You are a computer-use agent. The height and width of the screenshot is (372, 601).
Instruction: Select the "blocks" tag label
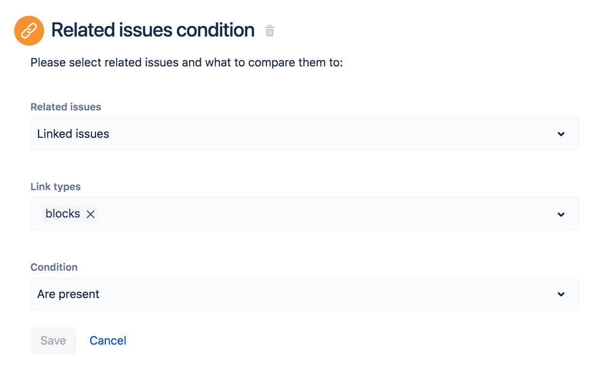pos(63,214)
